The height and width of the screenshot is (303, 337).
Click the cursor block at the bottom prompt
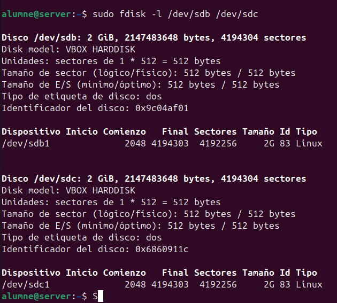pyautogui.click(x=100, y=296)
